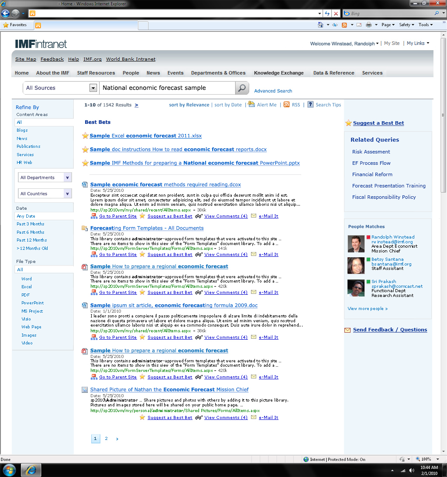This screenshot has width=447, height=477.
Task: Click the envelope icon by Send Feedback
Action: tap(347, 330)
